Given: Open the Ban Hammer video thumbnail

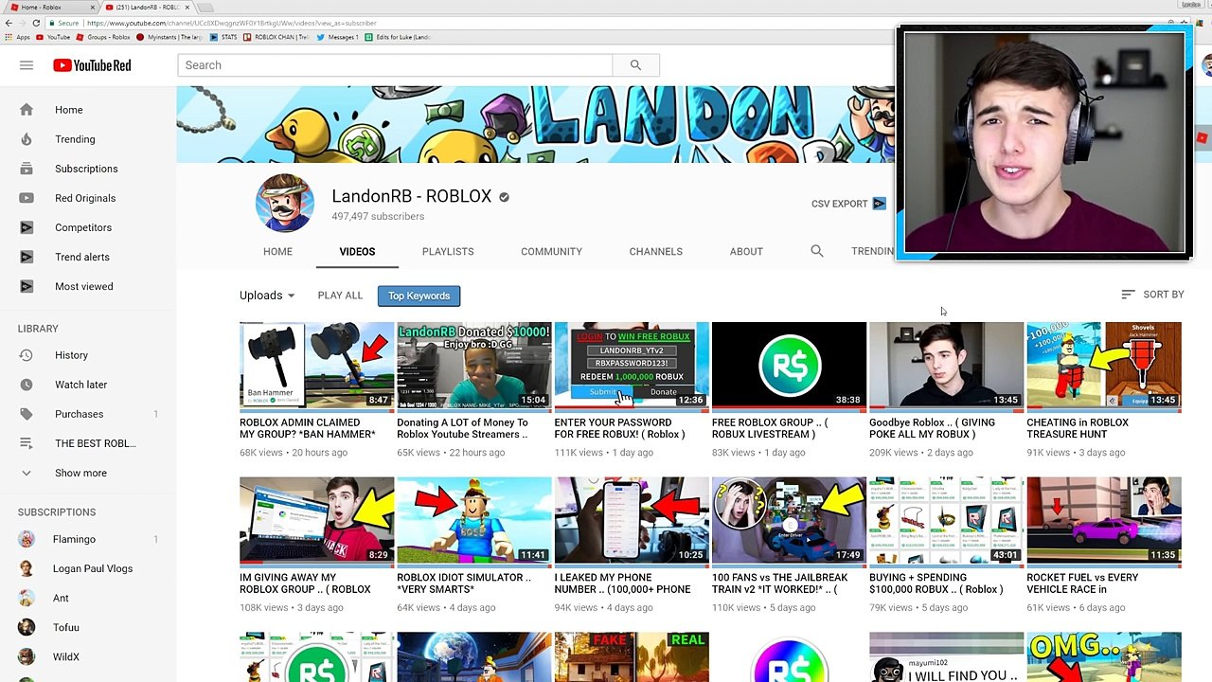Looking at the screenshot, I should point(316,365).
